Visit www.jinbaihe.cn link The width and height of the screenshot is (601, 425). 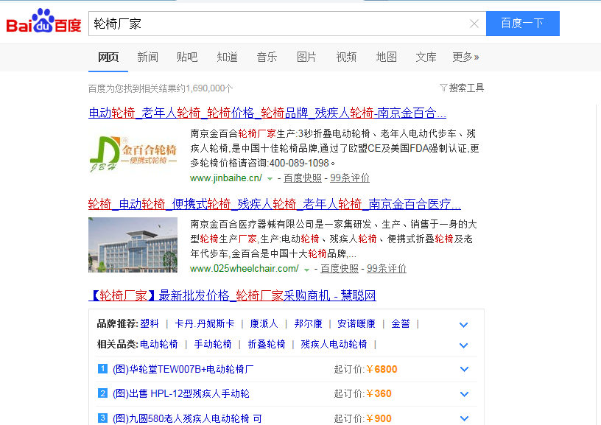(226, 178)
